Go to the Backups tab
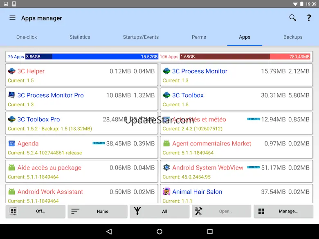 pos(293,37)
